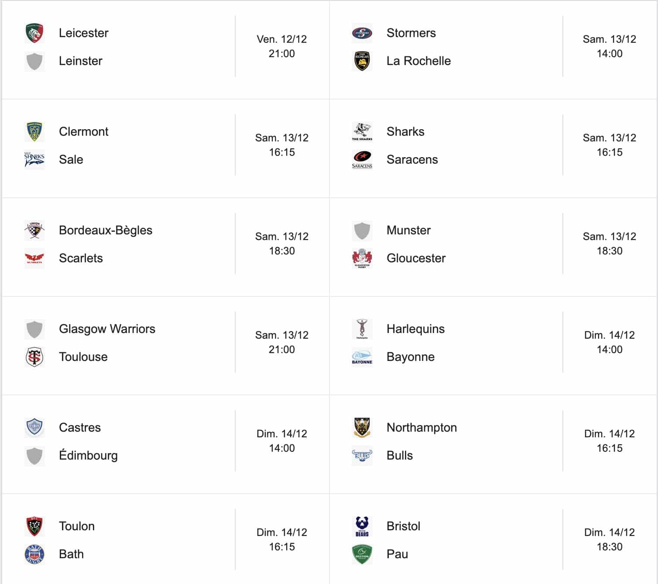This screenshot has height=584, width=658.
Task: Click the Bayonne club logo
Action: pos(362,357)
